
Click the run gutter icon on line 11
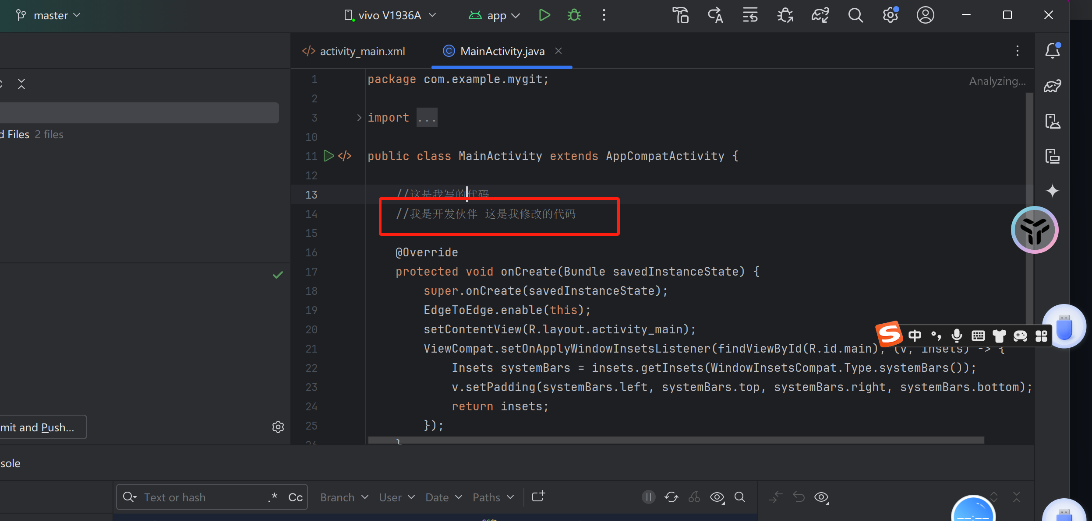(x=329, y=156)
